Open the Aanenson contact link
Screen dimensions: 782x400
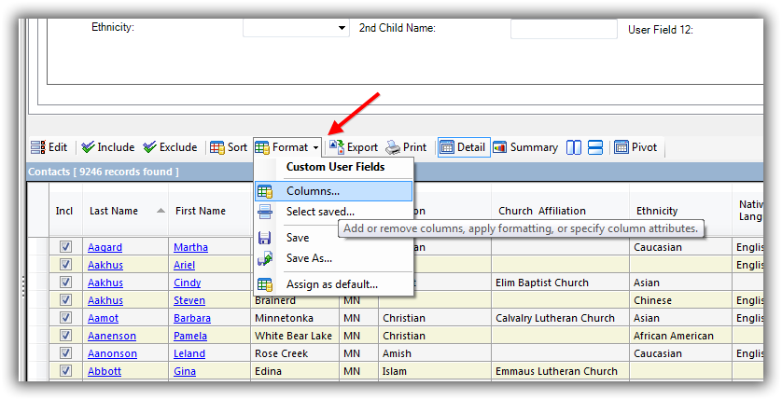pyautogui.click(x=113, y=336)
